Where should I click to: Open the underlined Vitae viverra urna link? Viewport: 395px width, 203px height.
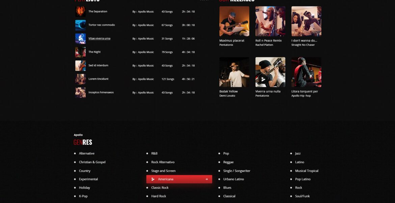[99, 38]
